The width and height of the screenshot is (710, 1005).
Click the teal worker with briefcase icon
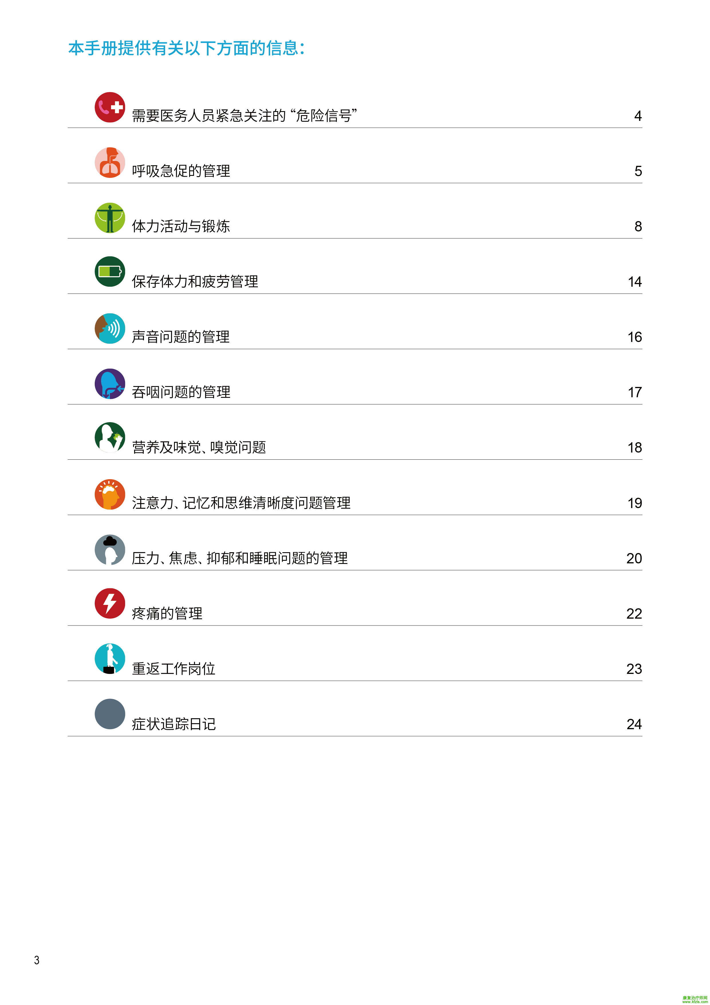(x=110, y=658)
